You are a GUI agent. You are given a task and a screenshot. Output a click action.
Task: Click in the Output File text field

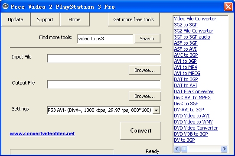tap(104, 84)
